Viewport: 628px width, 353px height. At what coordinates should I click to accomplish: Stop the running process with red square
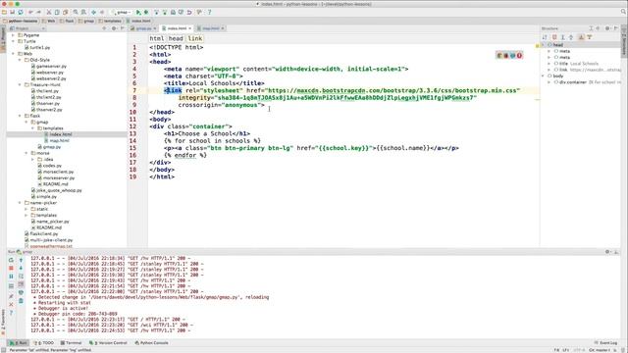[11, 268]
